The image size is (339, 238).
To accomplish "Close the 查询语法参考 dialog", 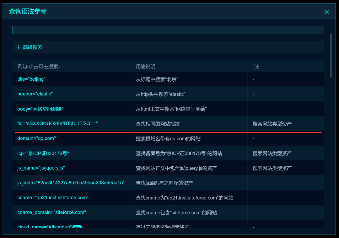I will pyautogui.click(x=326, y=12).
